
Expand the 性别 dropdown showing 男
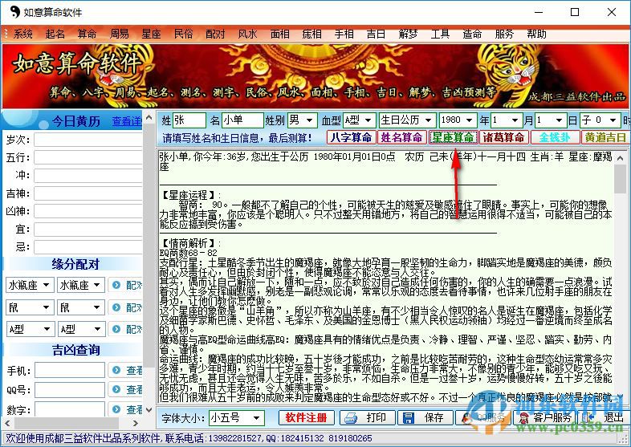pos(301,120)
